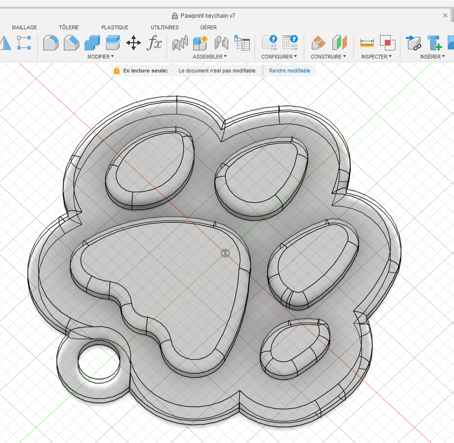Click the bolt with green plus icon
The image size is (454, 443).
tap(435, 43)
